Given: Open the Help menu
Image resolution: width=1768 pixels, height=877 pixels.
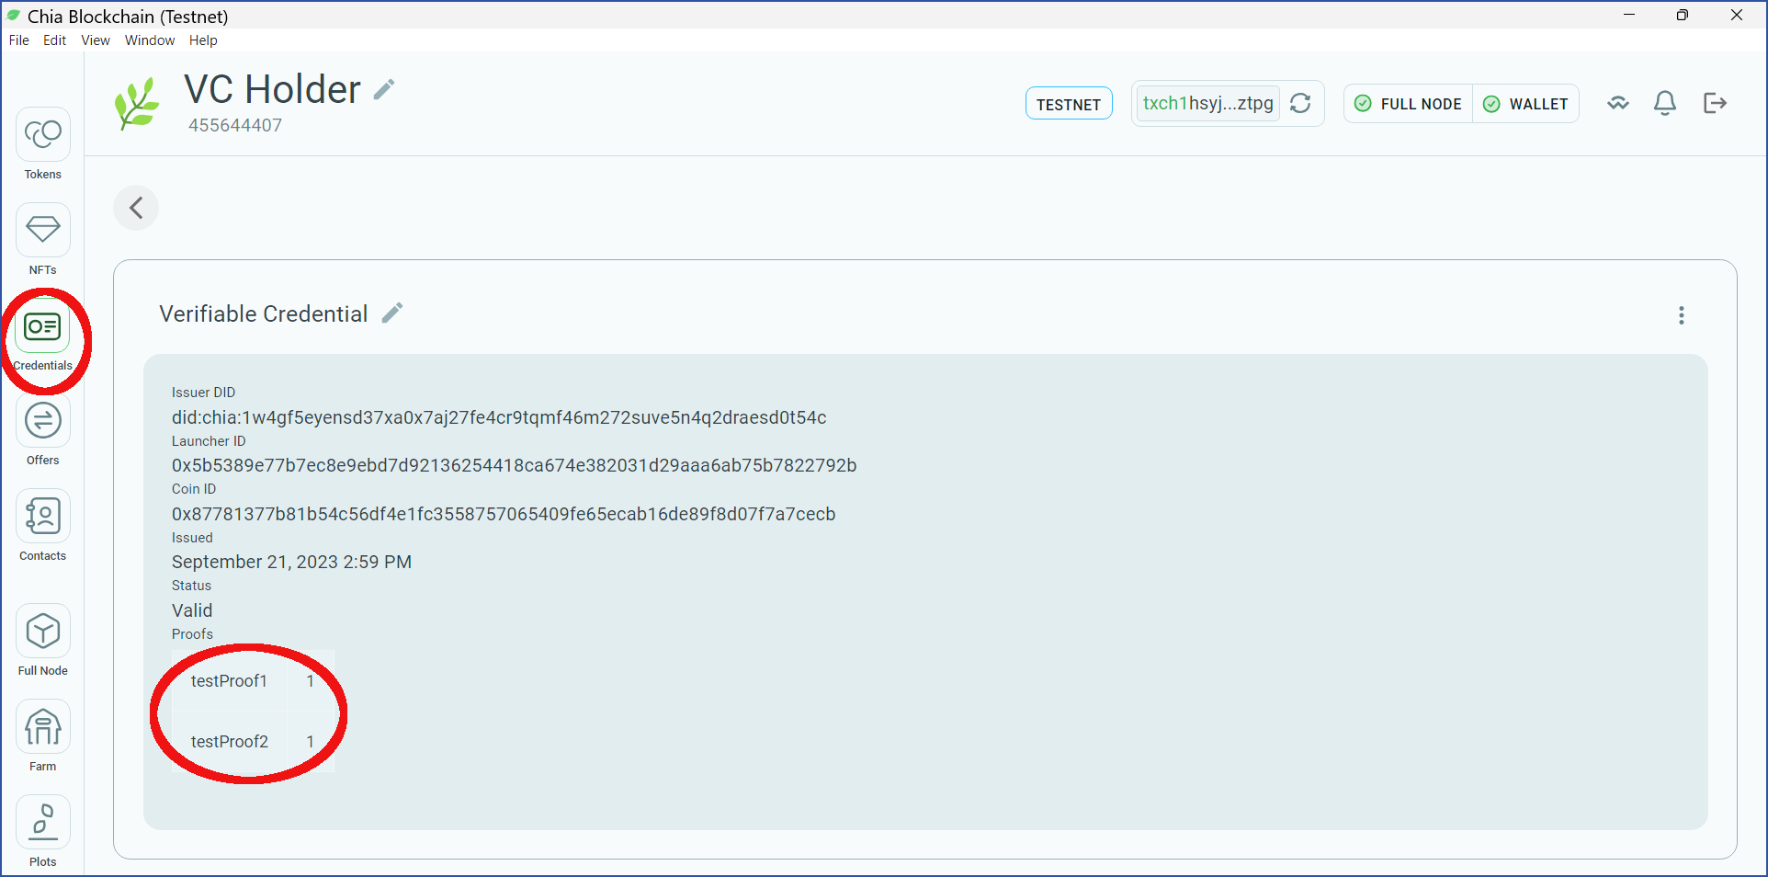Looking at the screenshot, I should point(203,40).
